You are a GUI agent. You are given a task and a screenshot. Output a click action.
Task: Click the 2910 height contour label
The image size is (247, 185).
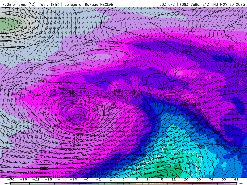[x=31, y=173]
